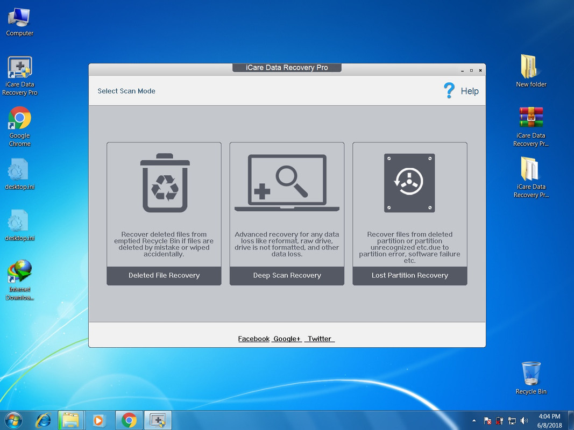Click the blue question mark help icon
574x430 pixels.
(x=449, y=90)
